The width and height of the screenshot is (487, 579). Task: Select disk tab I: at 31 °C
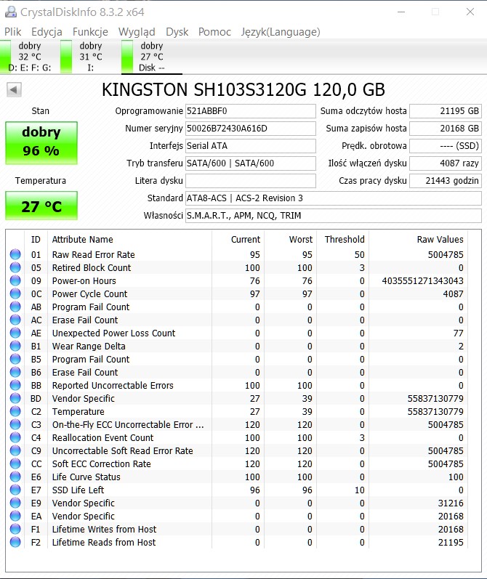tap(91, 57)
